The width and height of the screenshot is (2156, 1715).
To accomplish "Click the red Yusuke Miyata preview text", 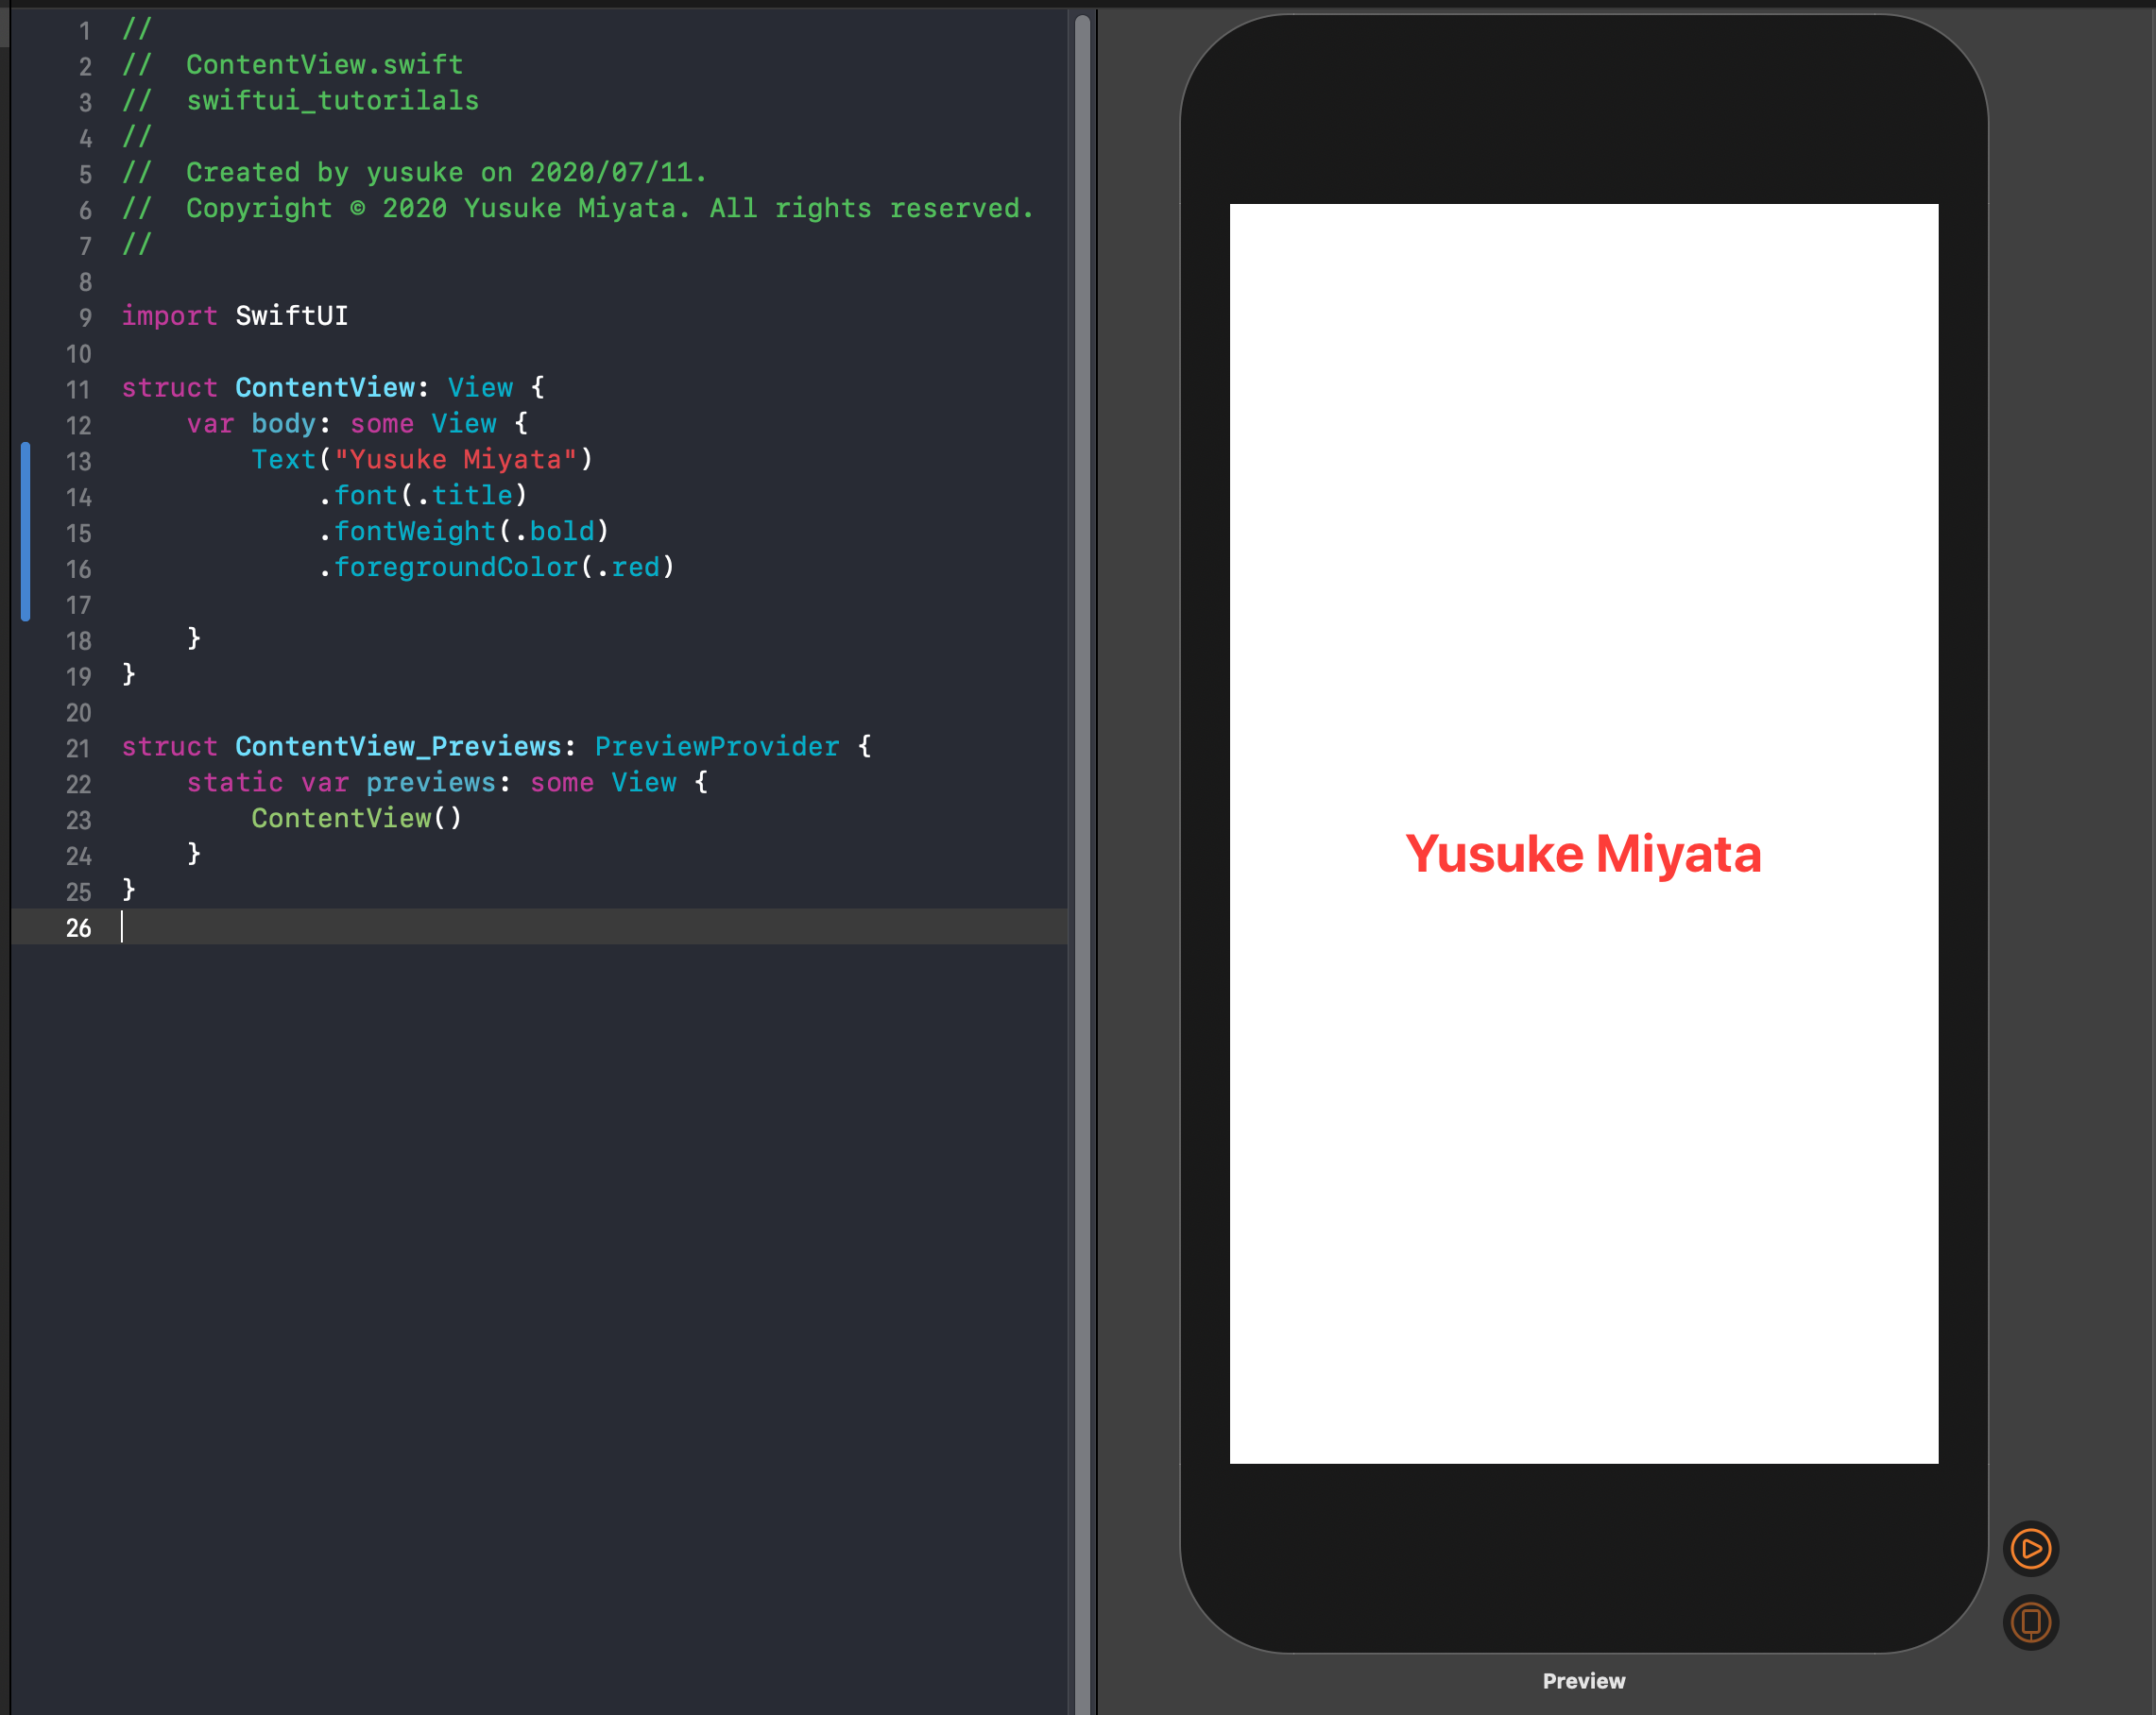I will pos(1583,855).
